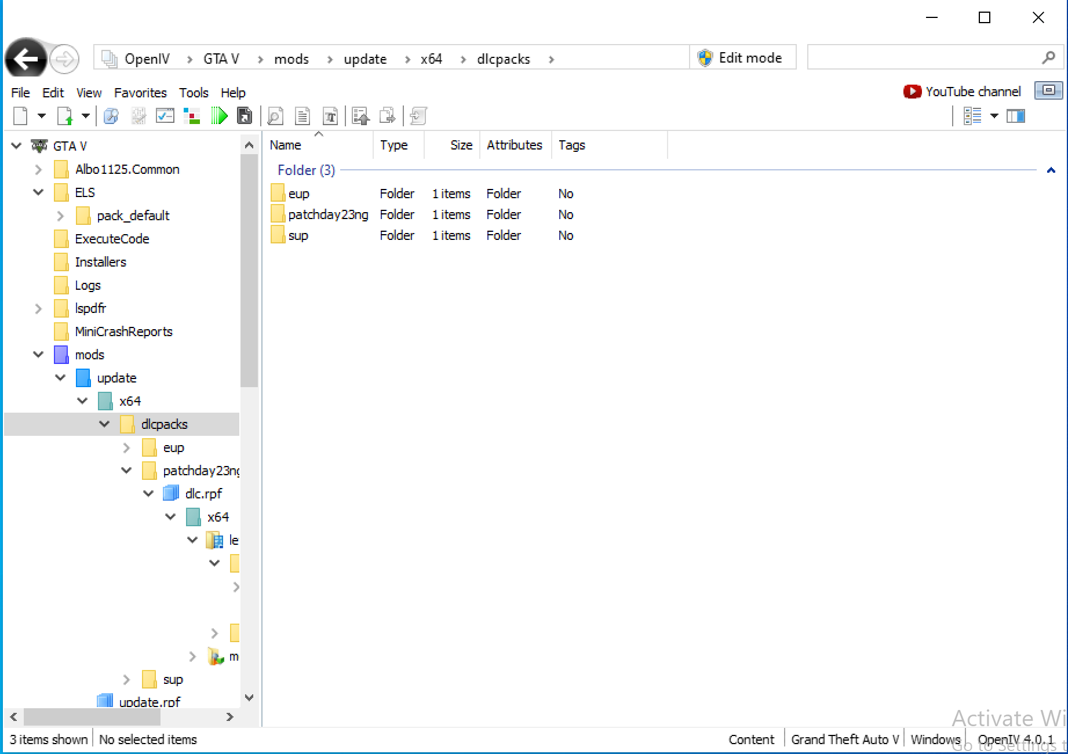The width and height of the screenshot is (1068, 754).
Task: Click the New blank file toolbar icon
Action: point(20,116)
